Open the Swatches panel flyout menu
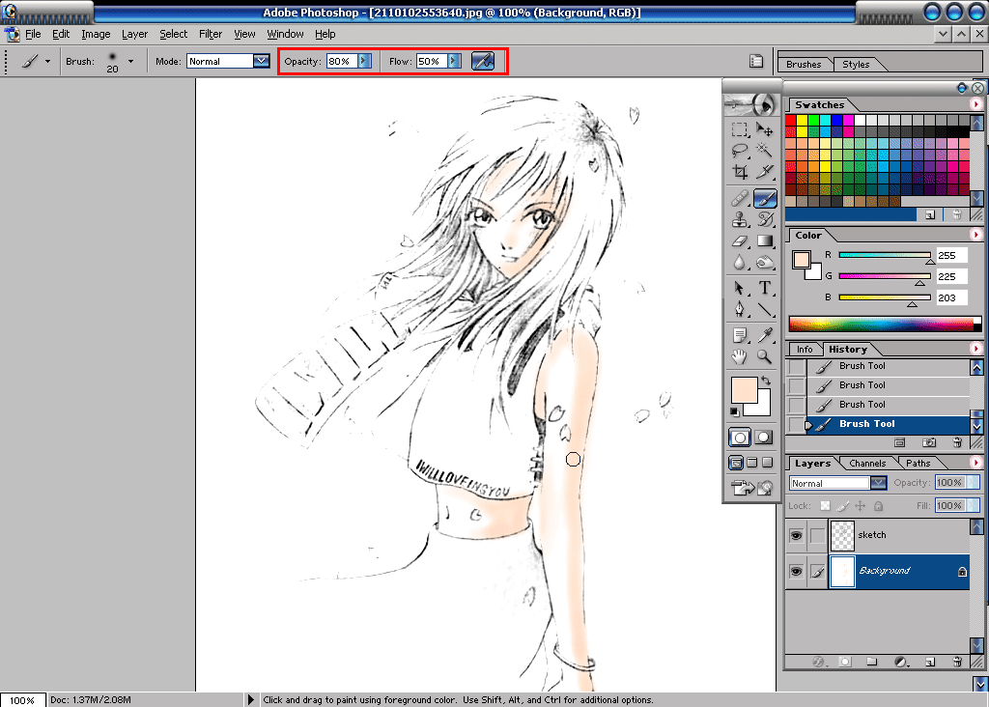The width and height of the screenshot is (989, 707). [975, 104]
